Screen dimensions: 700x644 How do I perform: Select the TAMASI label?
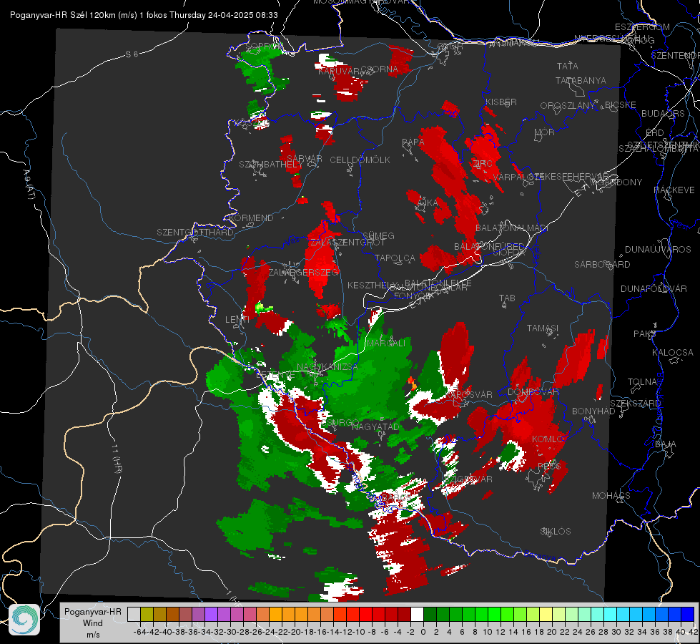coord(543,328)
